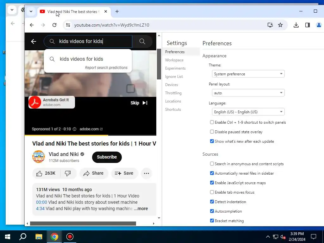The width and height of the screenshot is (324, 243).
Task: Open Experiments settings tab
Action: point(175,68)
